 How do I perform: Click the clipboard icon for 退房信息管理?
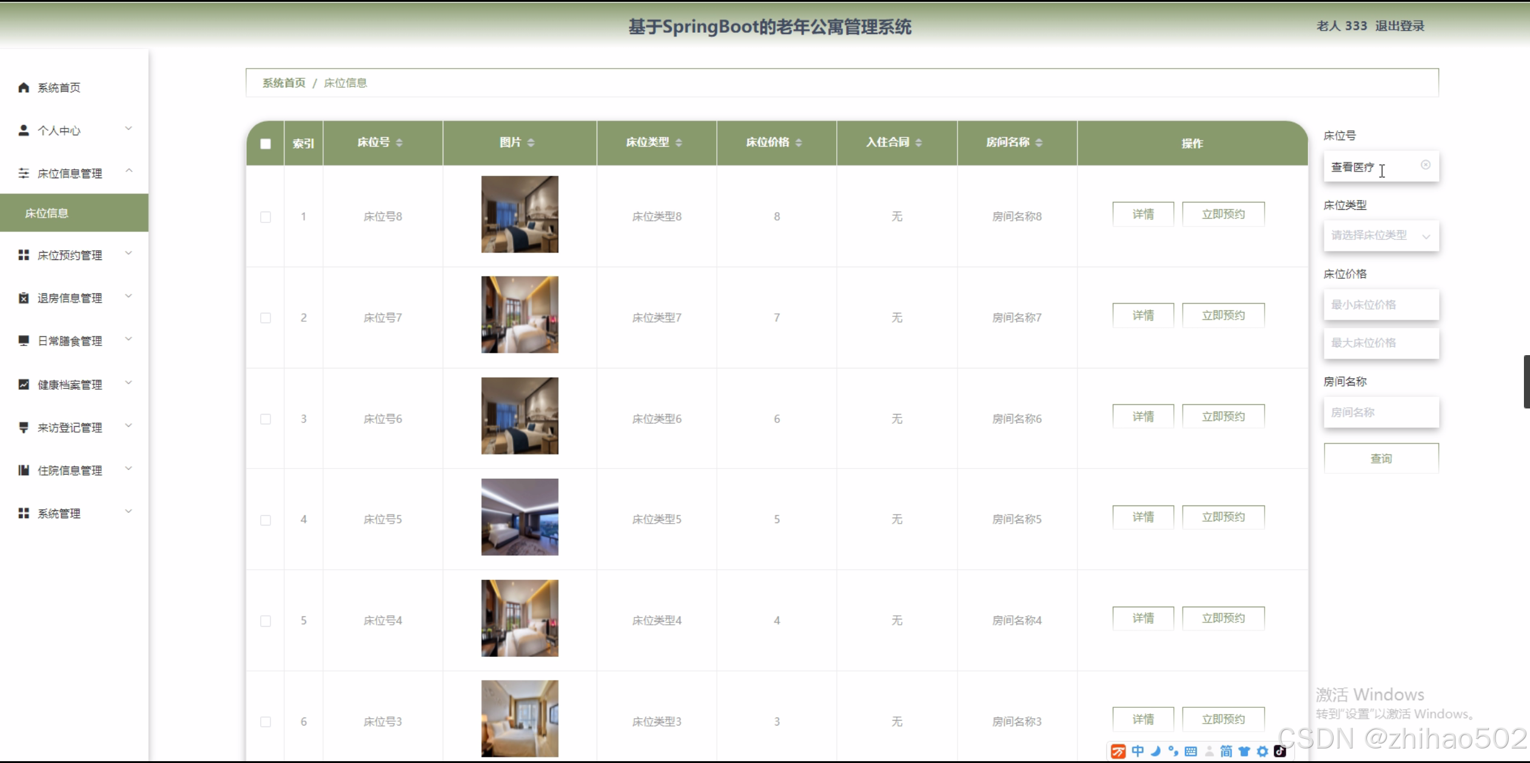click(x=24, y=298)
